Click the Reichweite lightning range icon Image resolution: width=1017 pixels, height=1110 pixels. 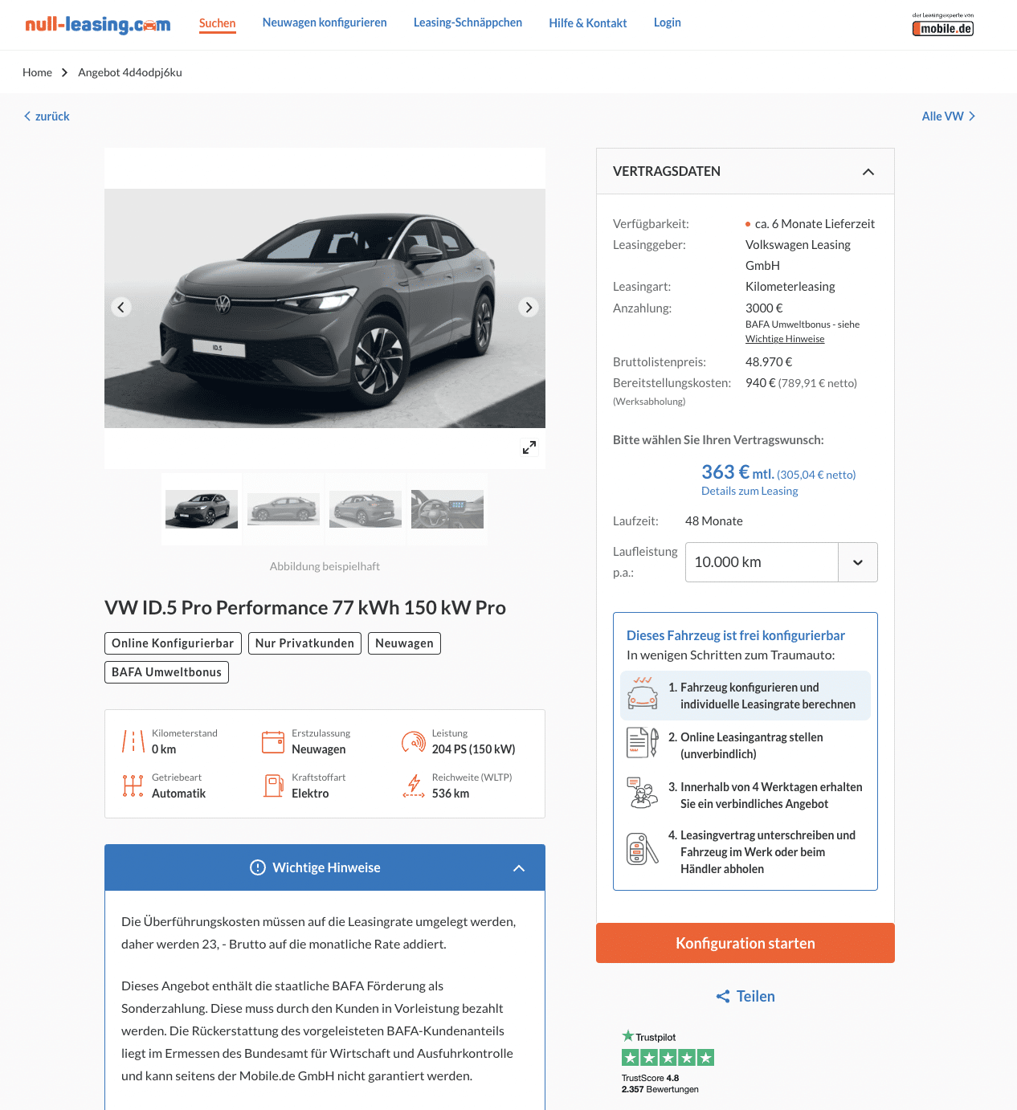(414, 786)
